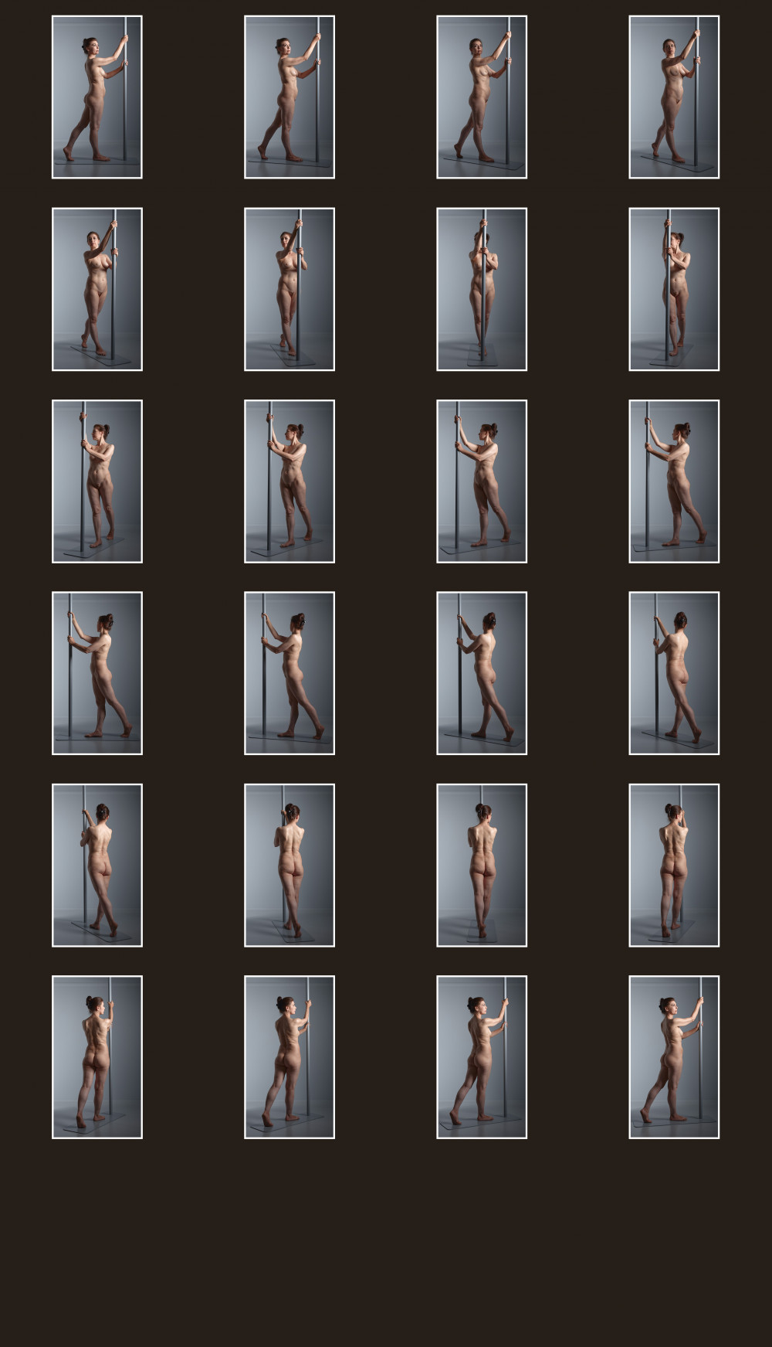Image resolution: width=772 pixels, height=1347 pixels.
Task: Open the third thumbnail in the fifth row
Action: click(x=482, y=866)
